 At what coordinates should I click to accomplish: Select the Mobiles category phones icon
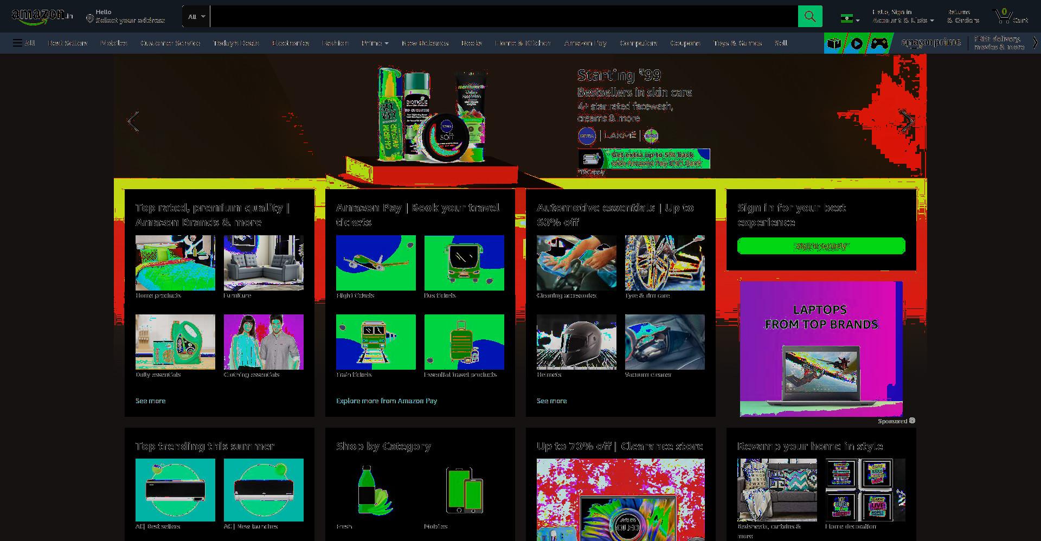point(464,490)
